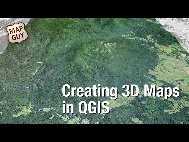This screenshot has height=142, width=189.
Task: Click the 'in QGIS' title line
Action: point(86,107)
